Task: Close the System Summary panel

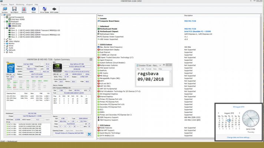Action: (91, 59)
